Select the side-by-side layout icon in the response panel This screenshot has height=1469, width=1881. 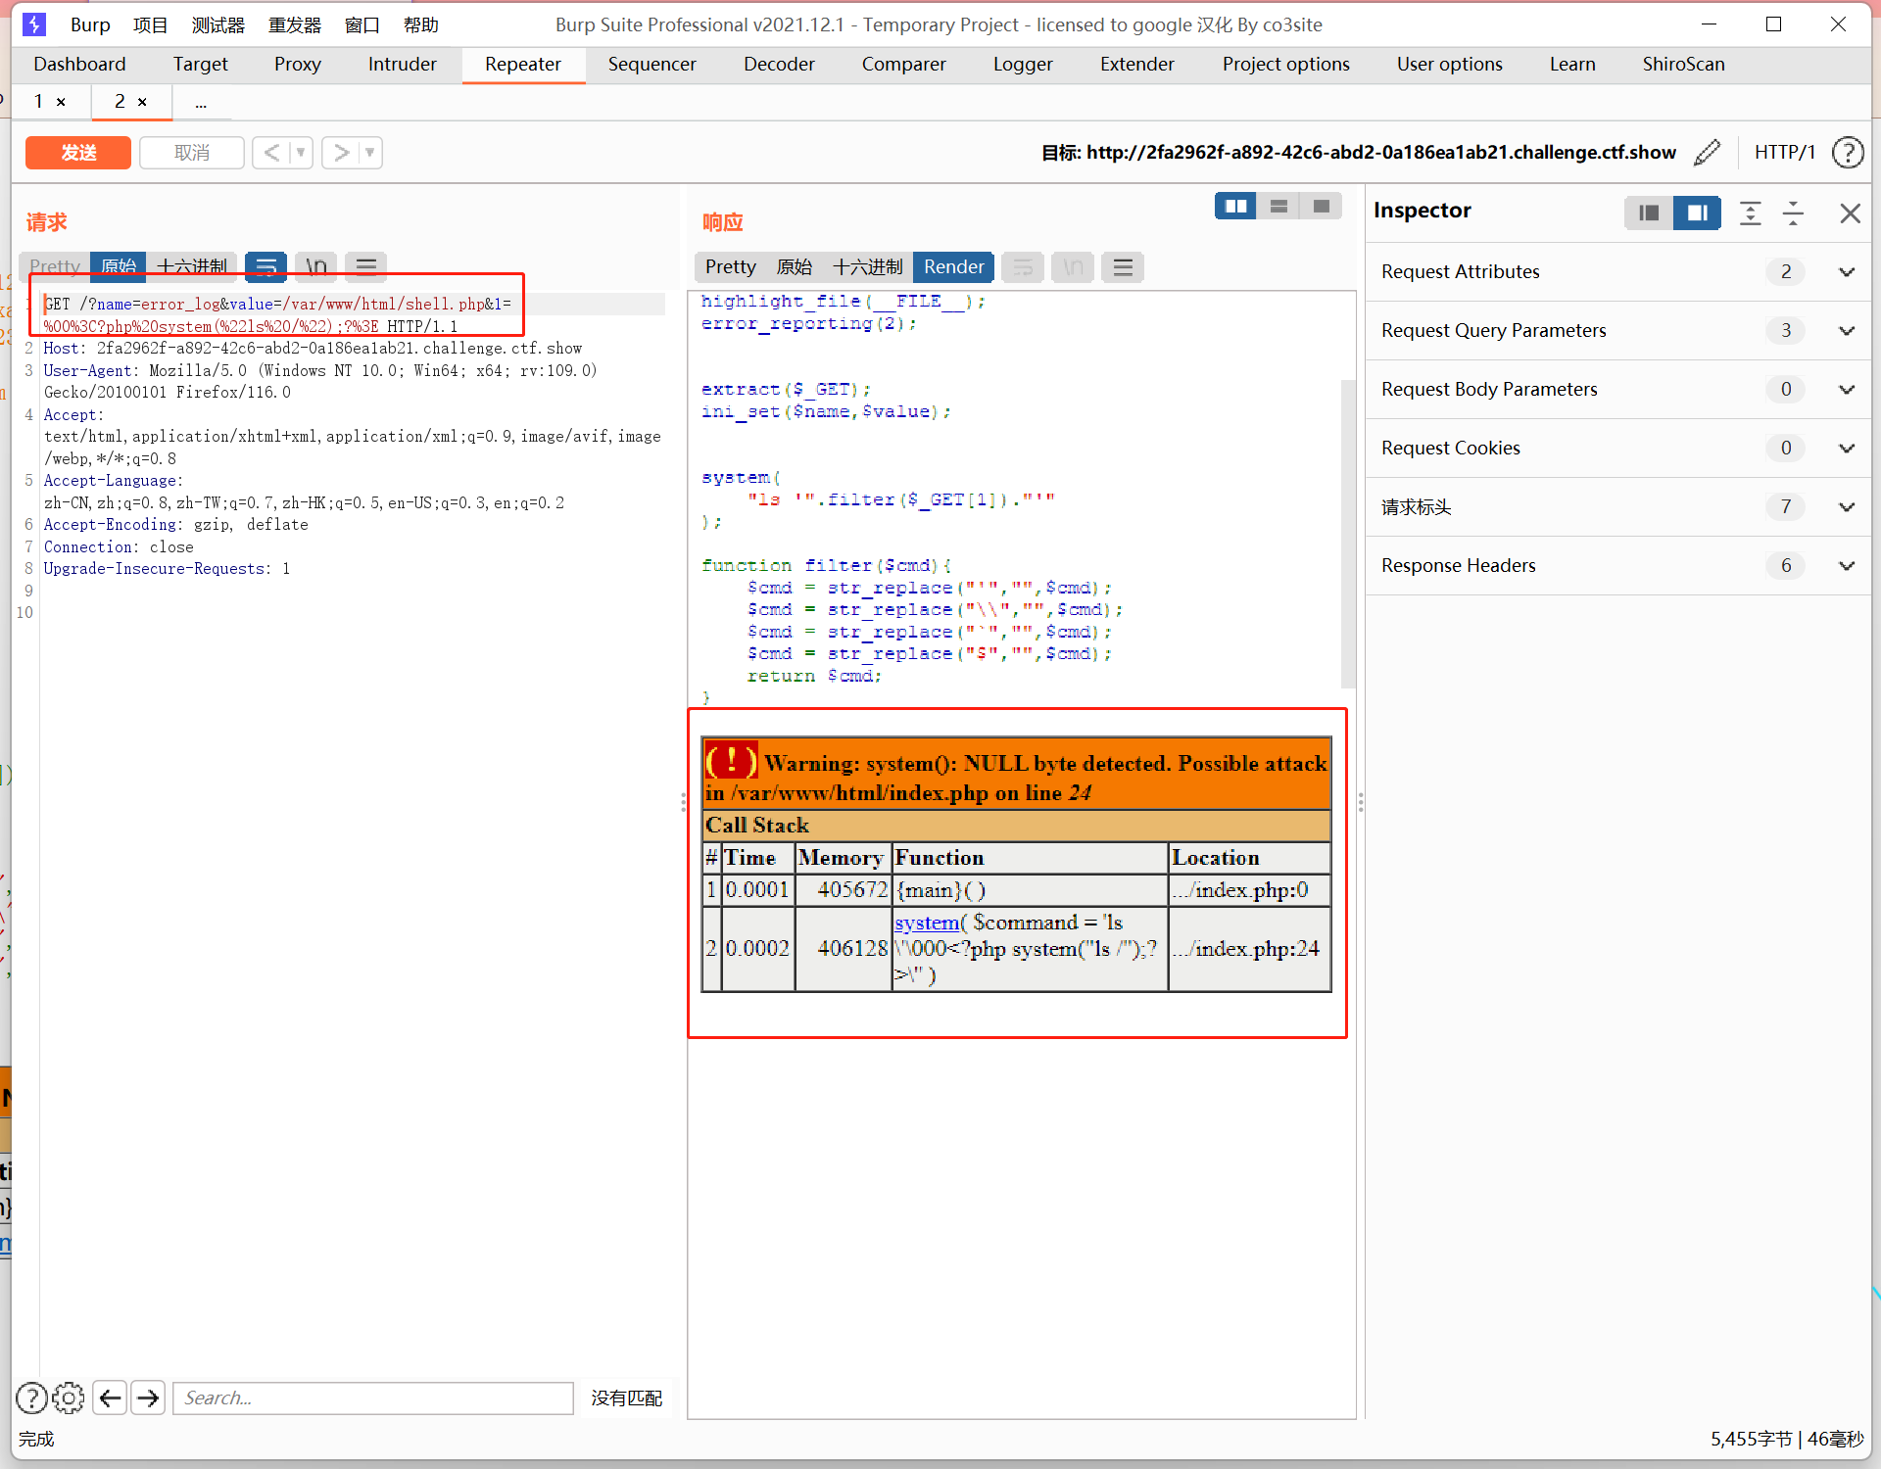(1235, 206)
